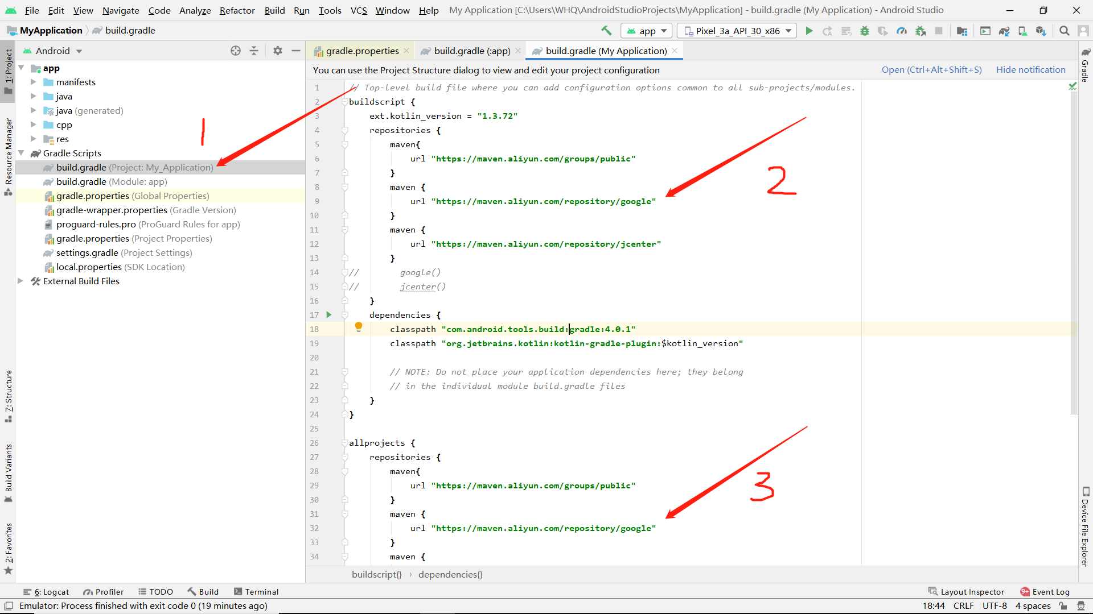Expand the External Build Files node
The image size is (1093, 614).
point(21,281)
